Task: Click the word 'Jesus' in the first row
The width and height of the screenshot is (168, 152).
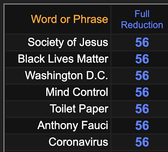Action: (x=94, y=42)
